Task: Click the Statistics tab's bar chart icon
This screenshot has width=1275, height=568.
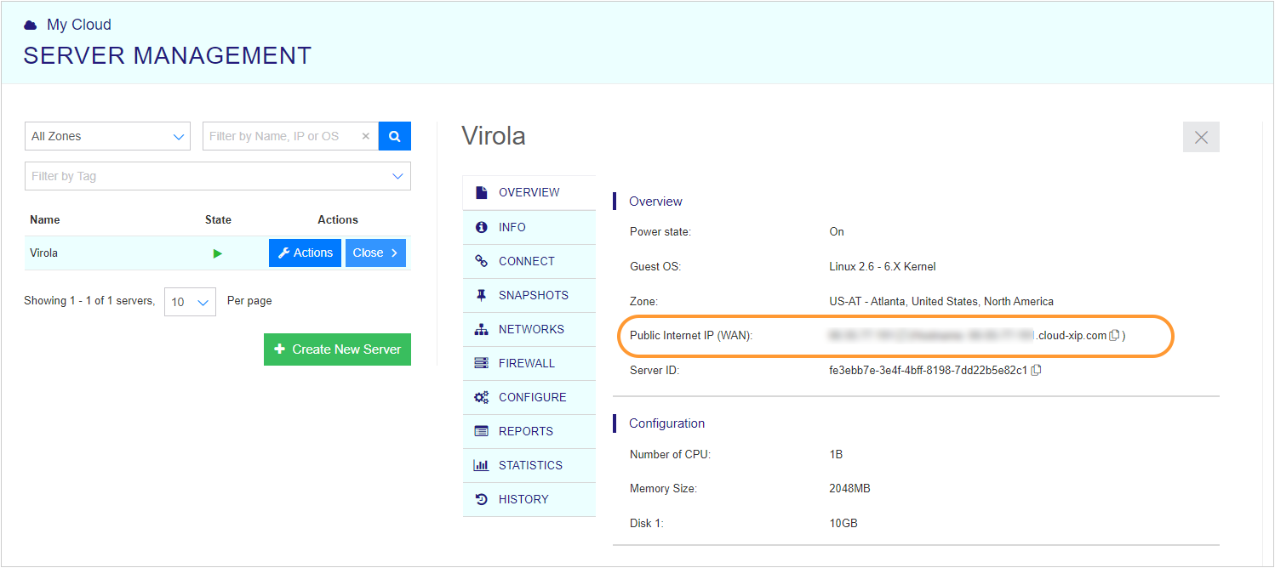Action: coord(482,465)
